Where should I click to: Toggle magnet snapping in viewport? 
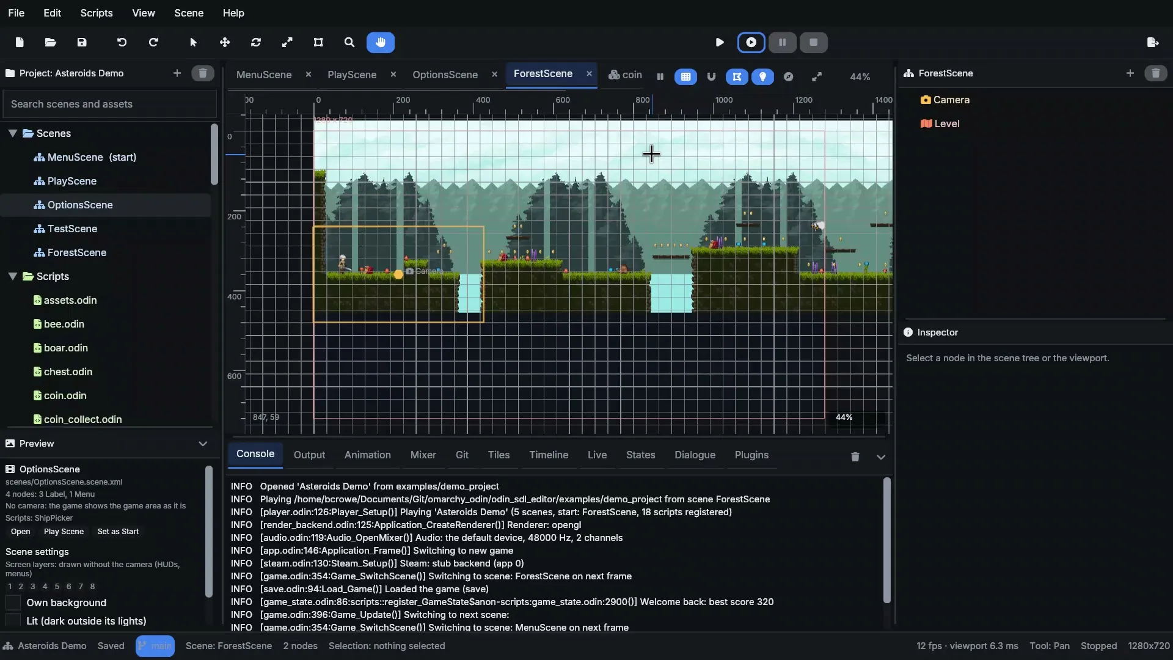pos(711,76)
